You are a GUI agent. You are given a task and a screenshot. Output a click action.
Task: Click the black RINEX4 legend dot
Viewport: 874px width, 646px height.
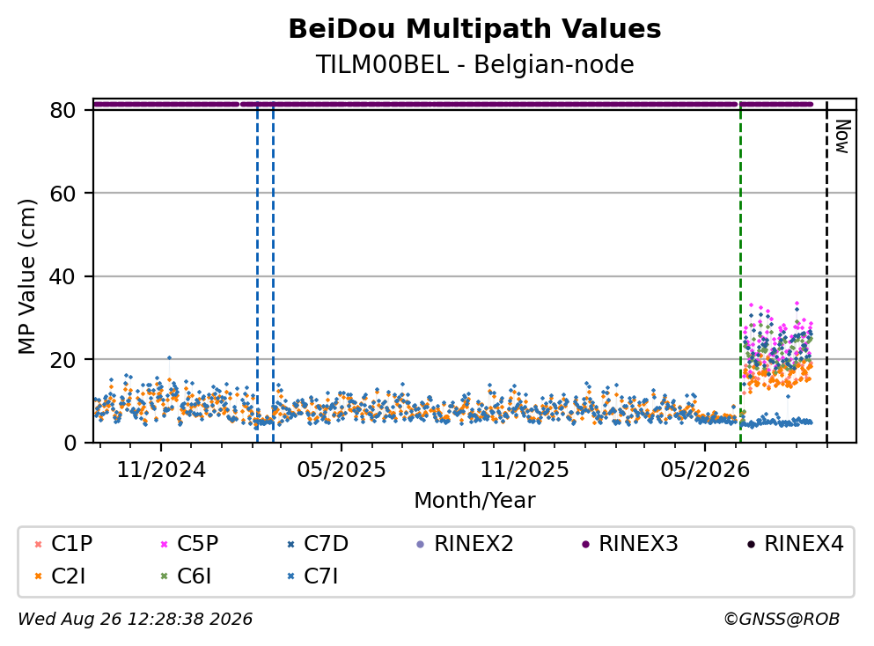coord(751,544)
